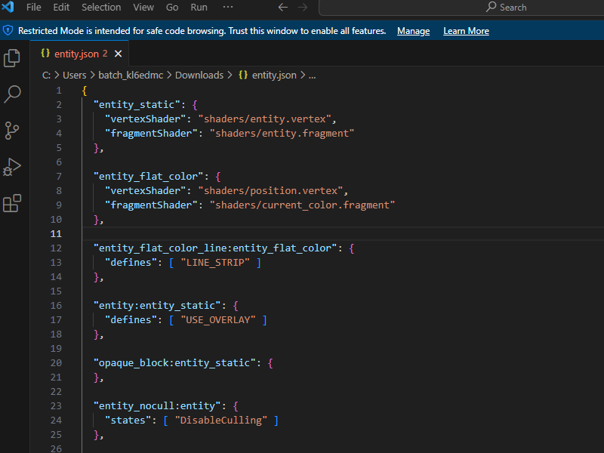Click the Restricted Mode shield icon
Screen dimensions: 604x453
pyautogui.click(x=8, y=31)
